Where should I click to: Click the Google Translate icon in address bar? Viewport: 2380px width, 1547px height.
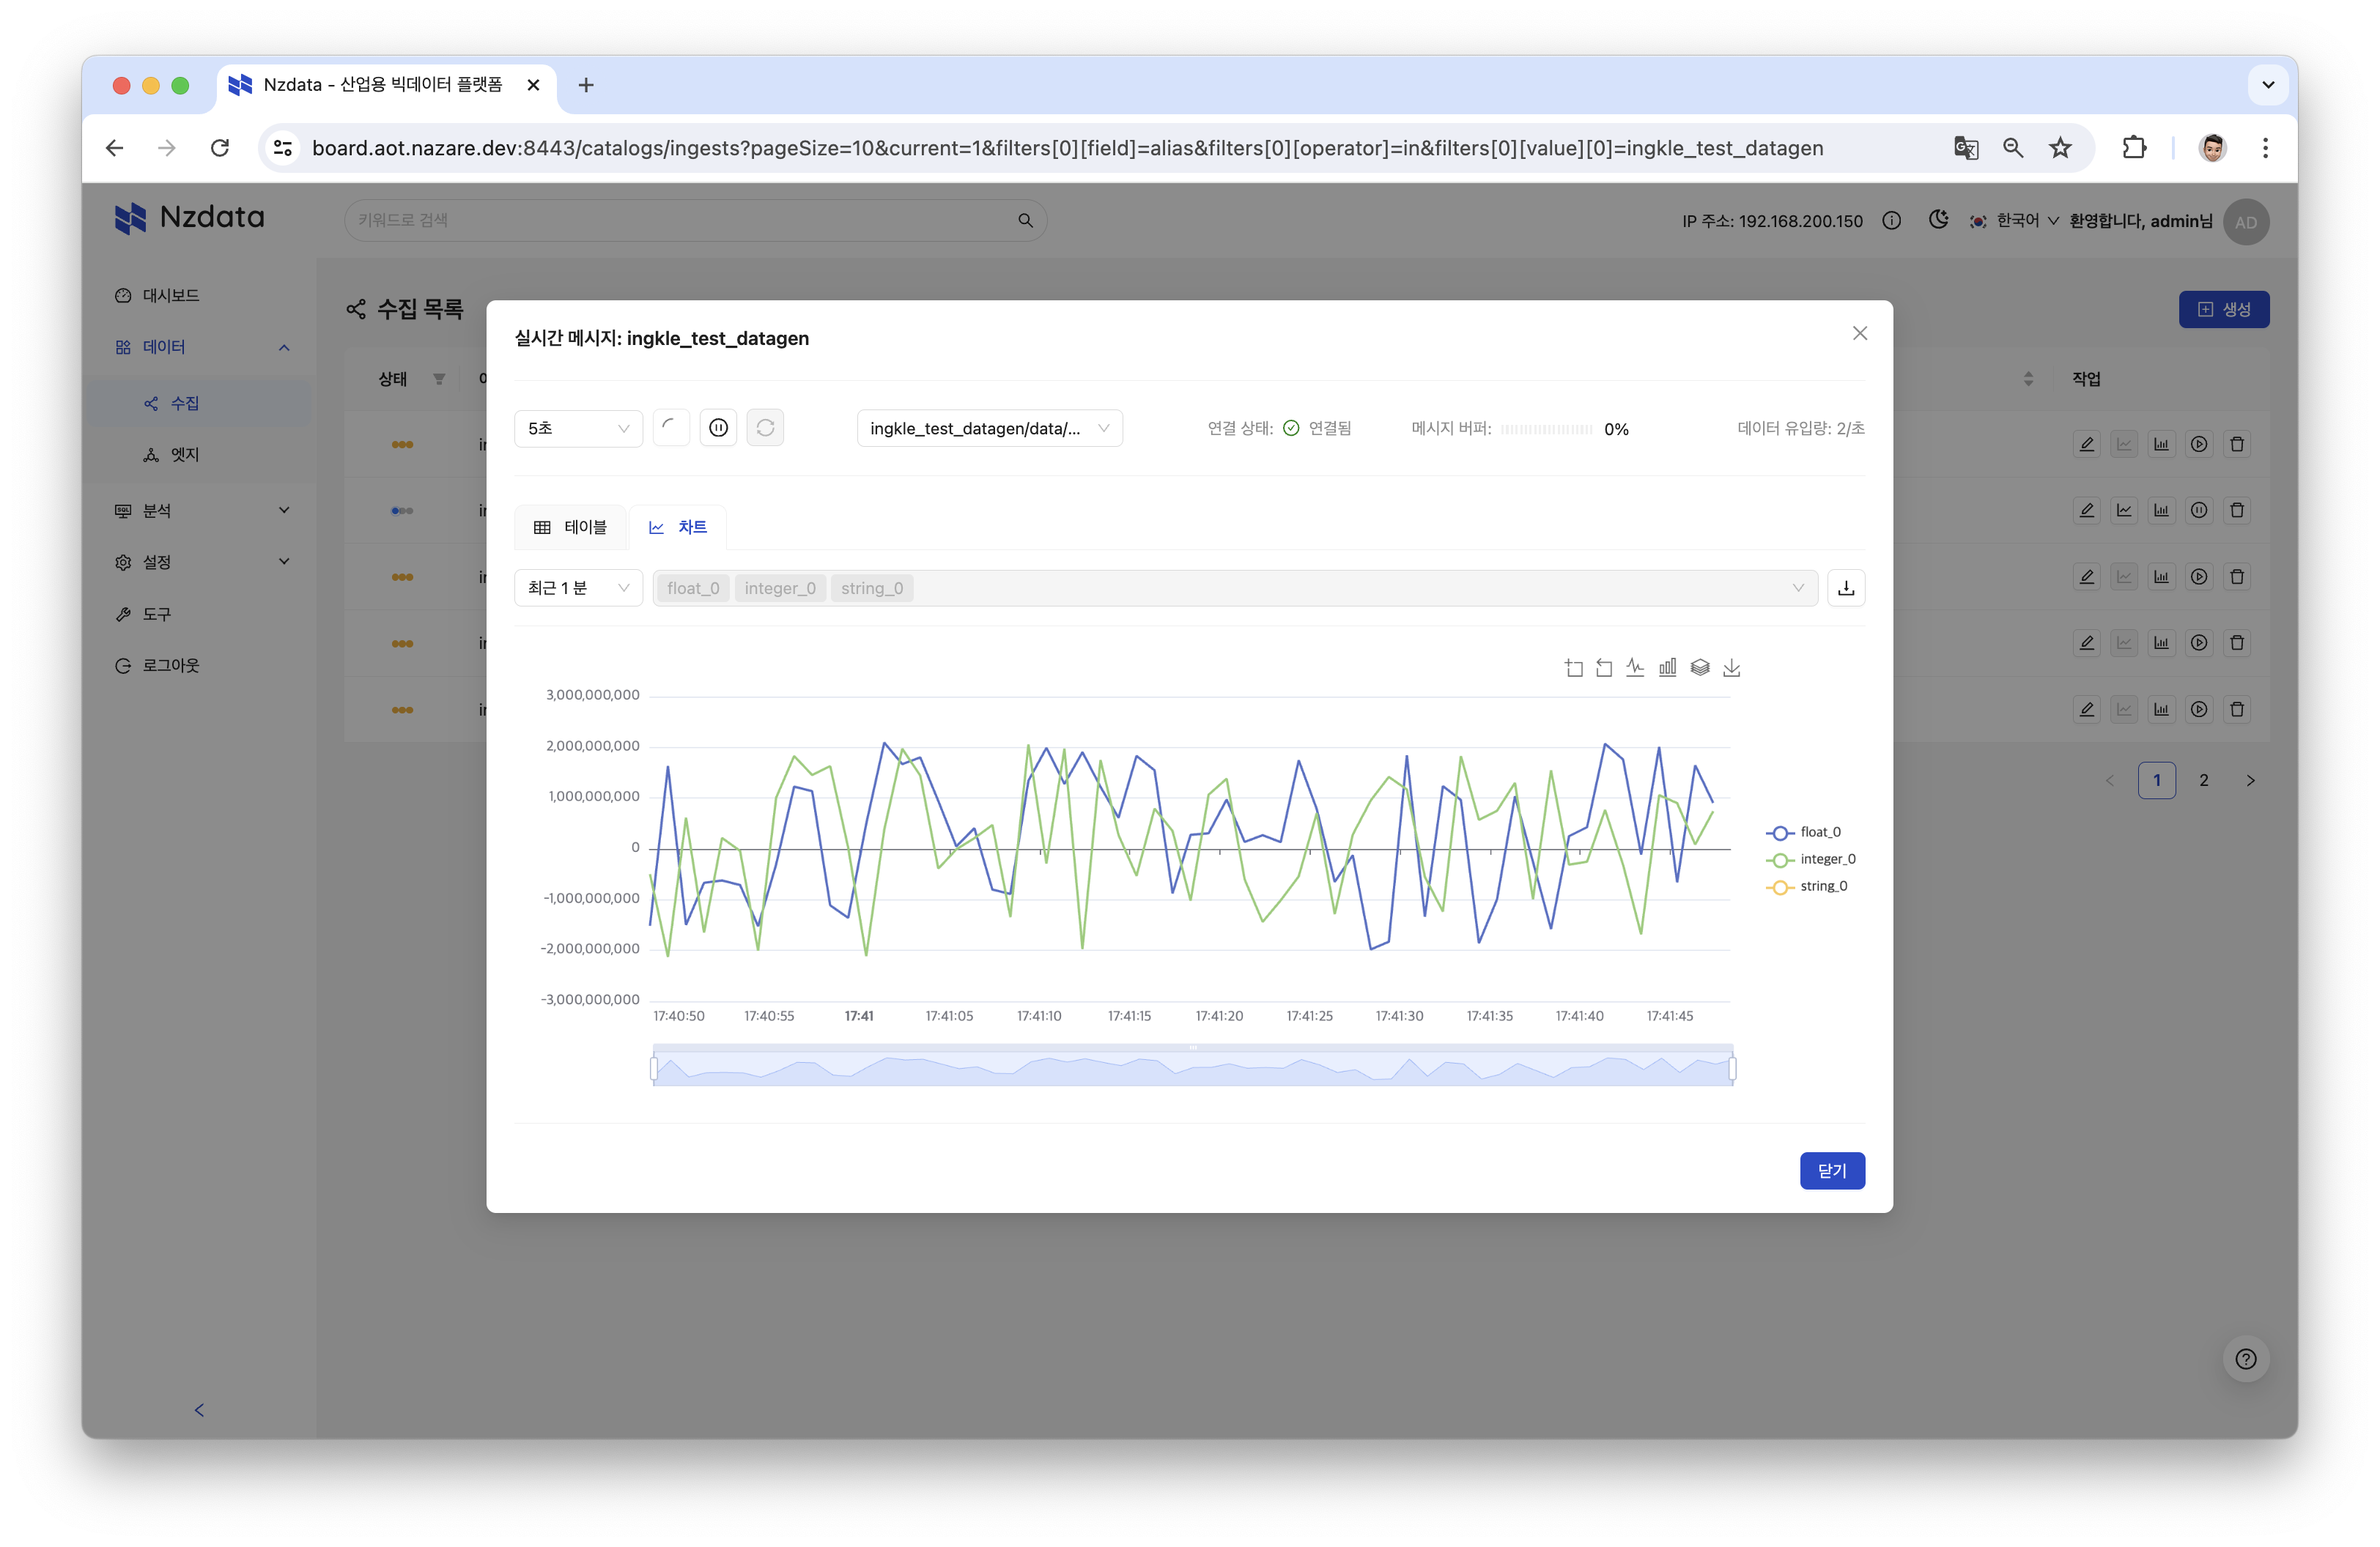1966,148
